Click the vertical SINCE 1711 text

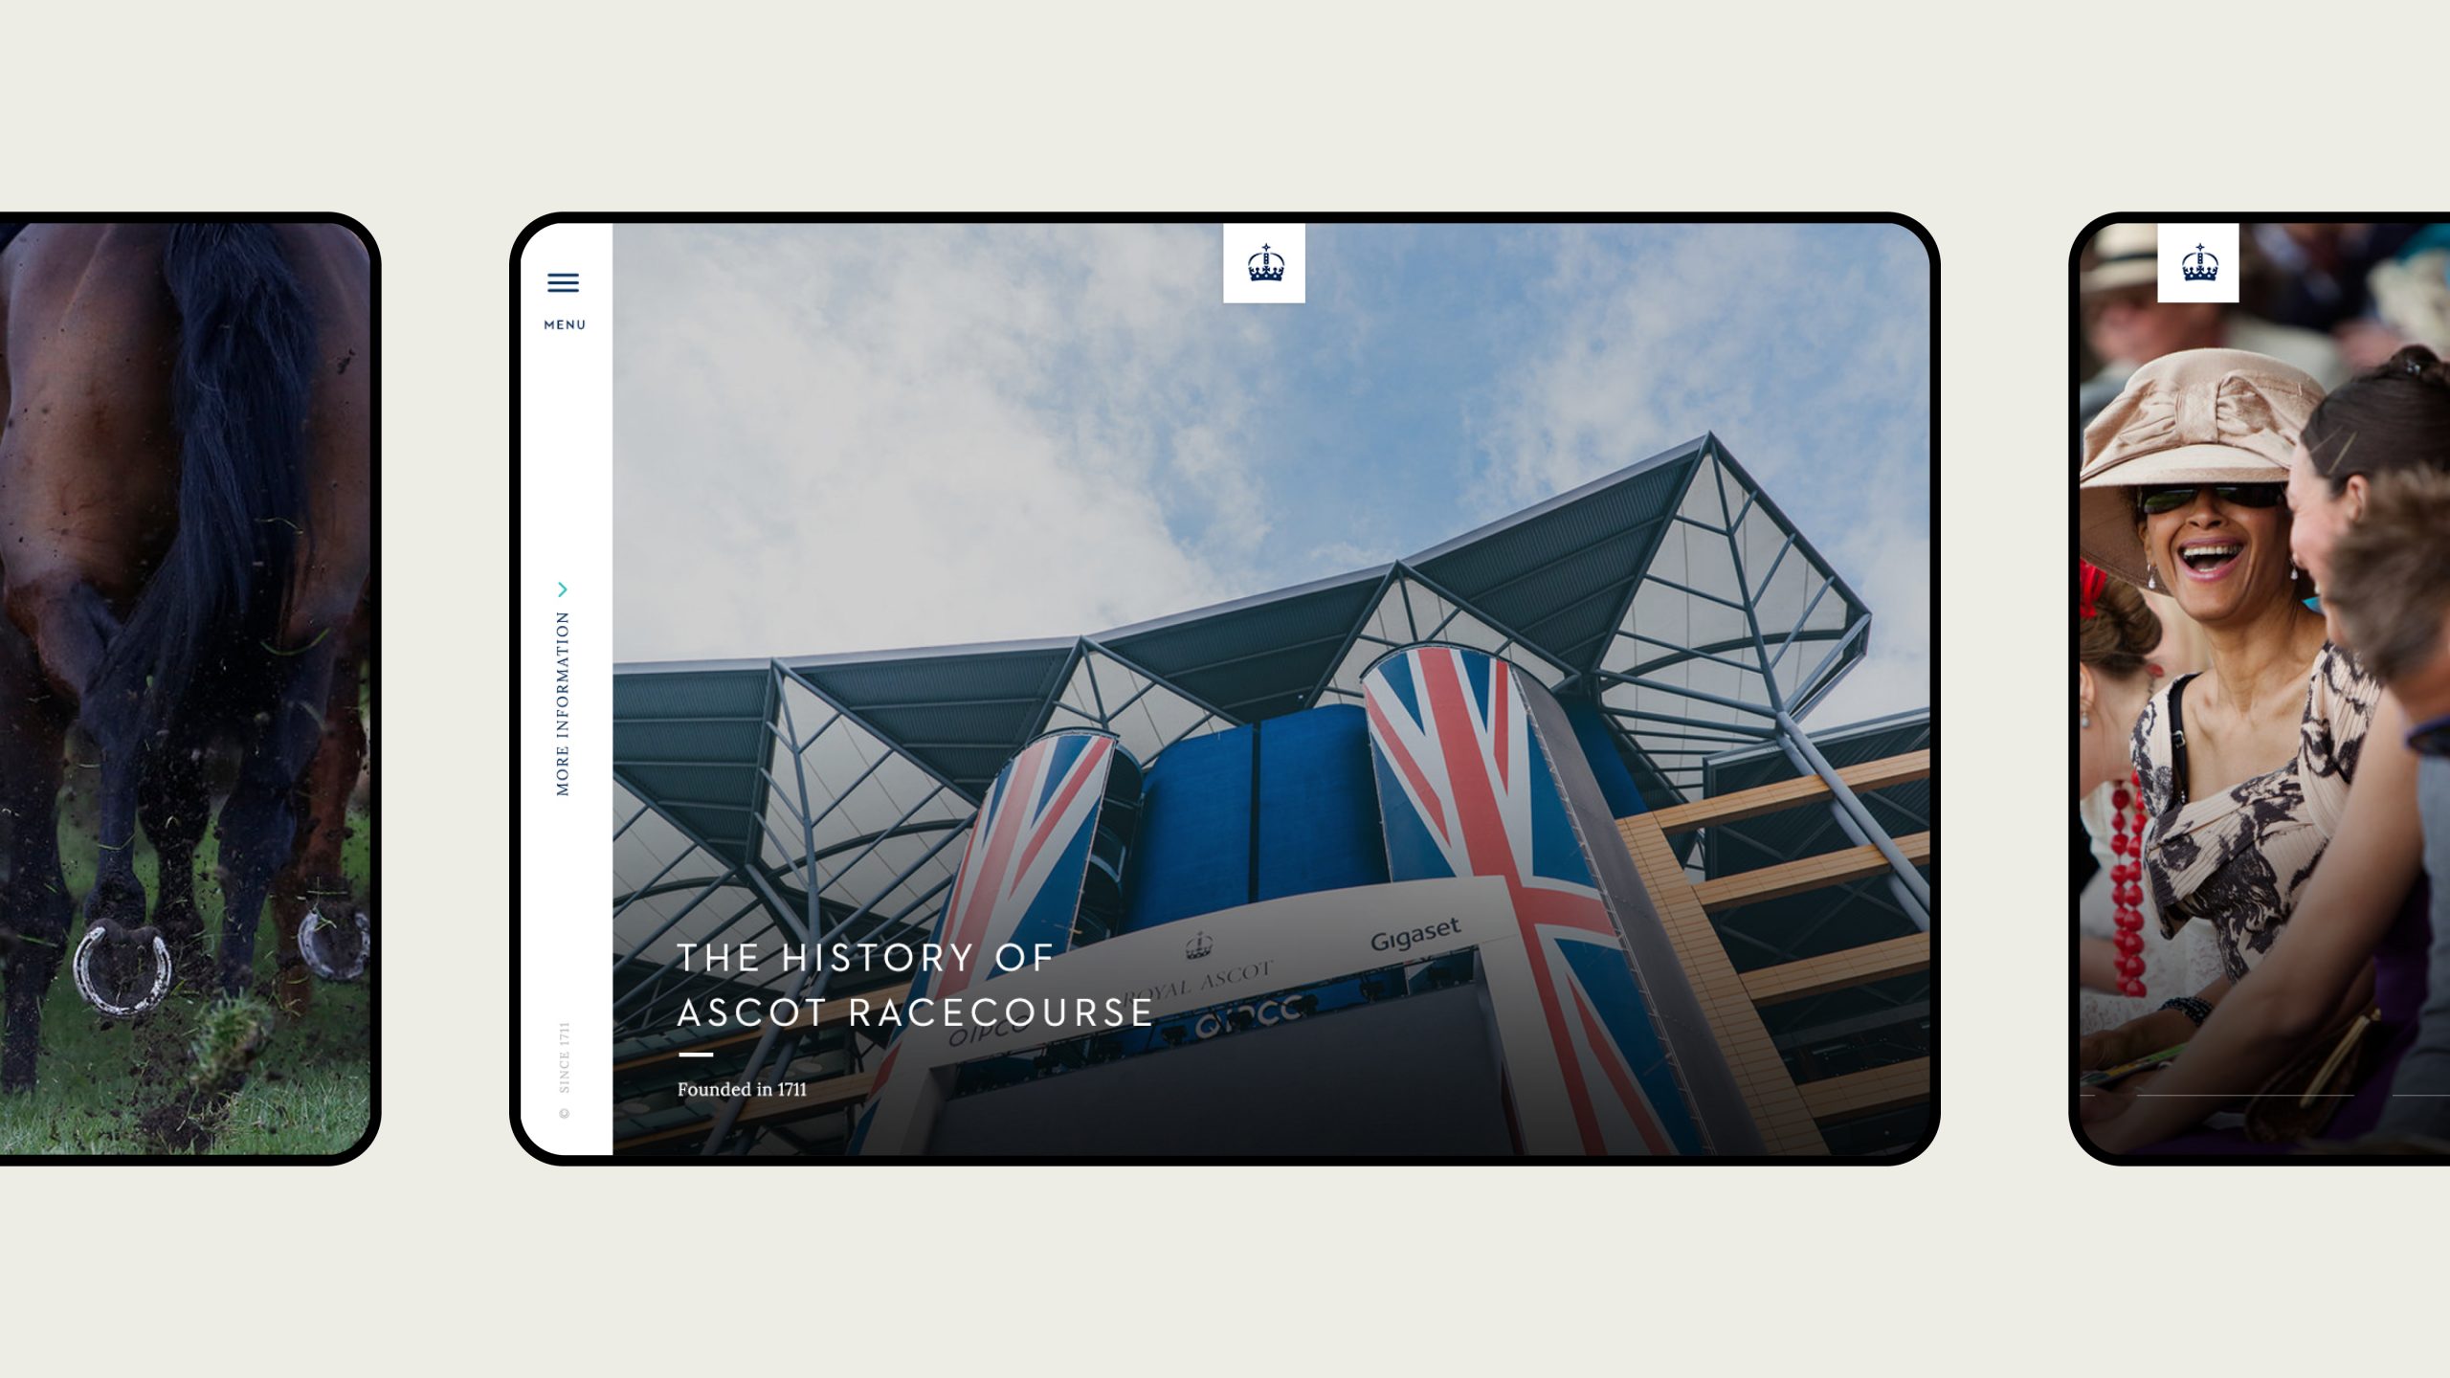(564, 1057)
